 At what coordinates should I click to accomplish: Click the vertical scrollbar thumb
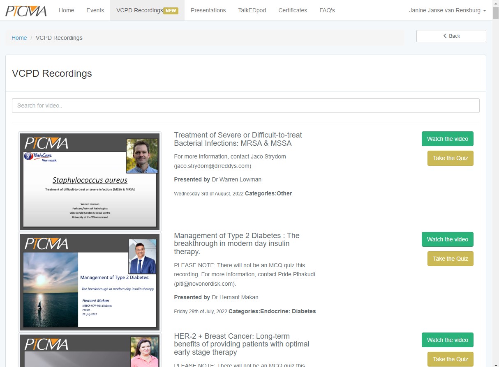[x=496, y=14]
